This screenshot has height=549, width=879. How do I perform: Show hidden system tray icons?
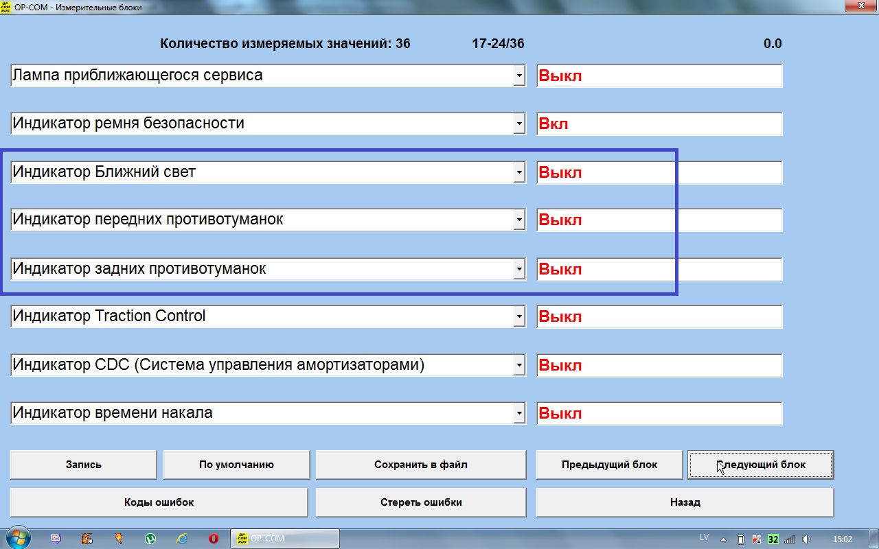(x=724, y=539)
